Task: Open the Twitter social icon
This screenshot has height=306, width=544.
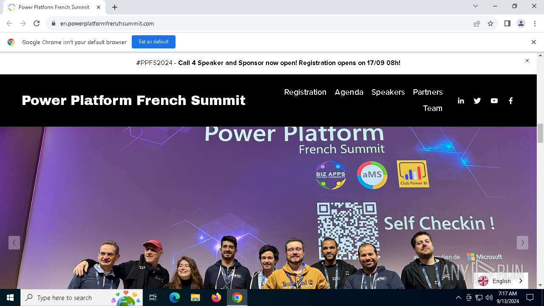Action: coord(477,101)
